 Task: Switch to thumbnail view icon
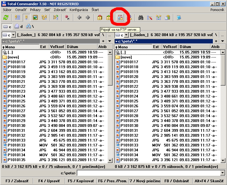coord(35,18)
